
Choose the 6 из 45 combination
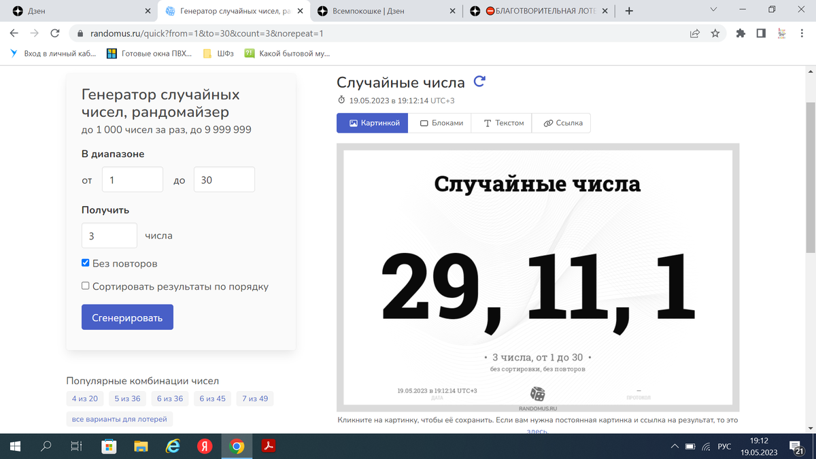[212, 399]
